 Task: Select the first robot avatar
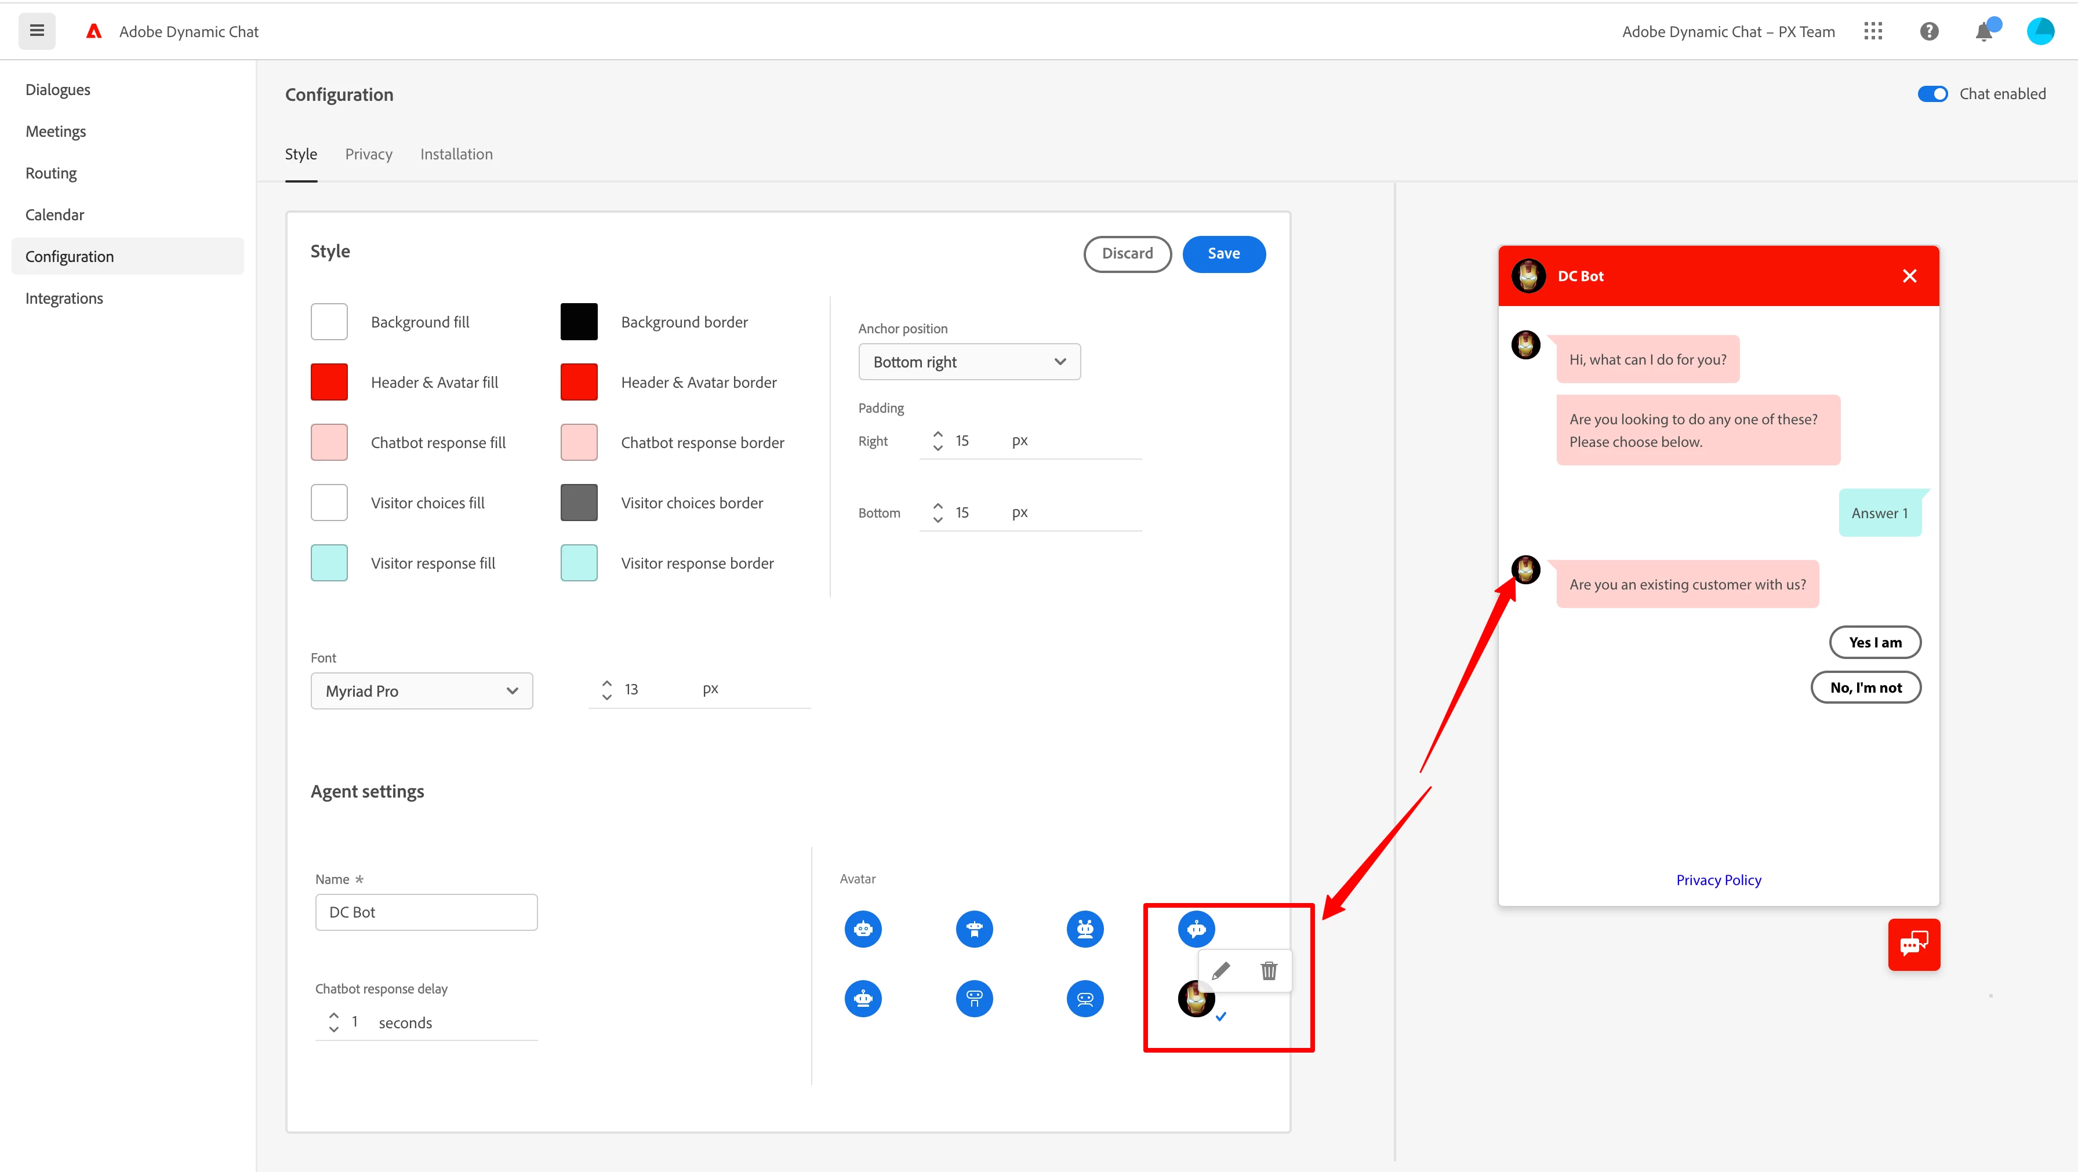pos(863,929)
